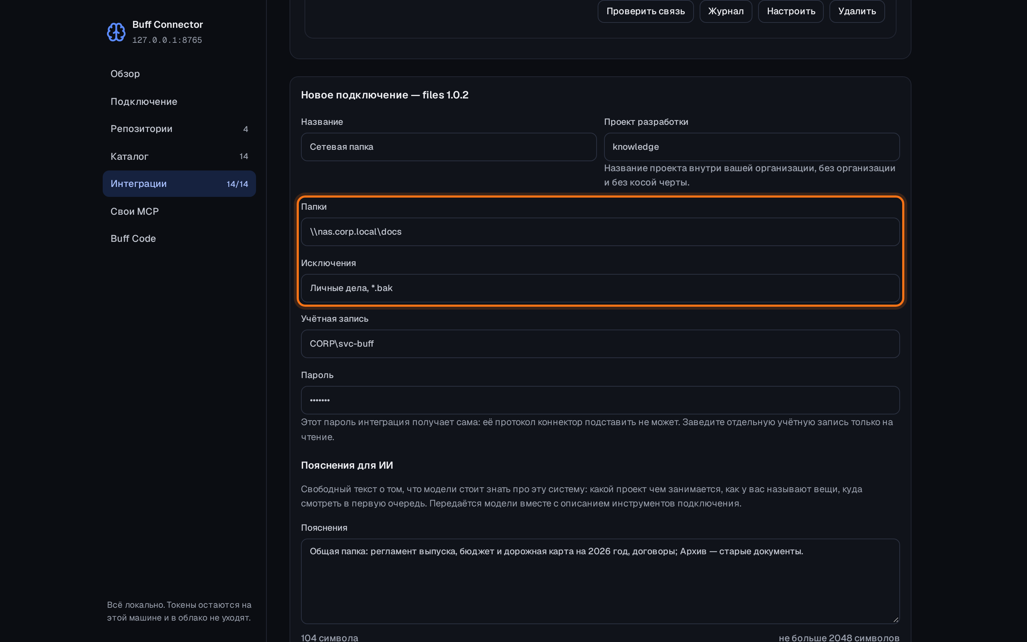Viewport: 1027px width, 642px height.
Task: Click the Проверить связь button
Action: (645, 11)
